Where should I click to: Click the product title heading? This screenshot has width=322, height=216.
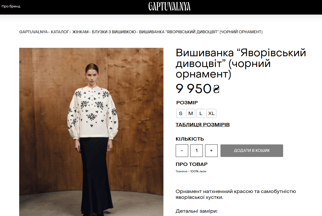coord(241,64)
